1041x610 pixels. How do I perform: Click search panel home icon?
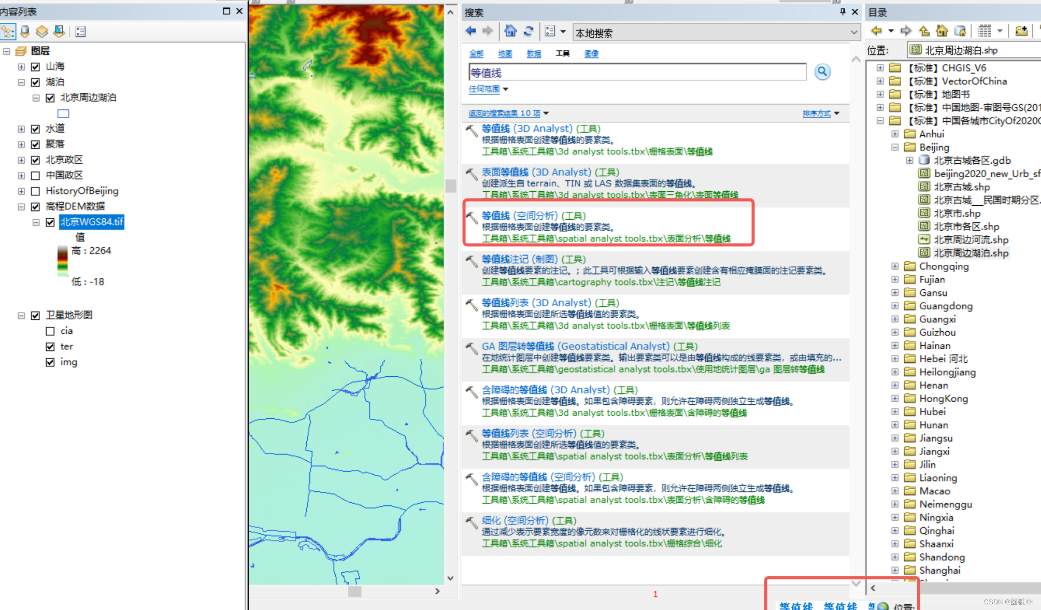[x=510, y=32]
